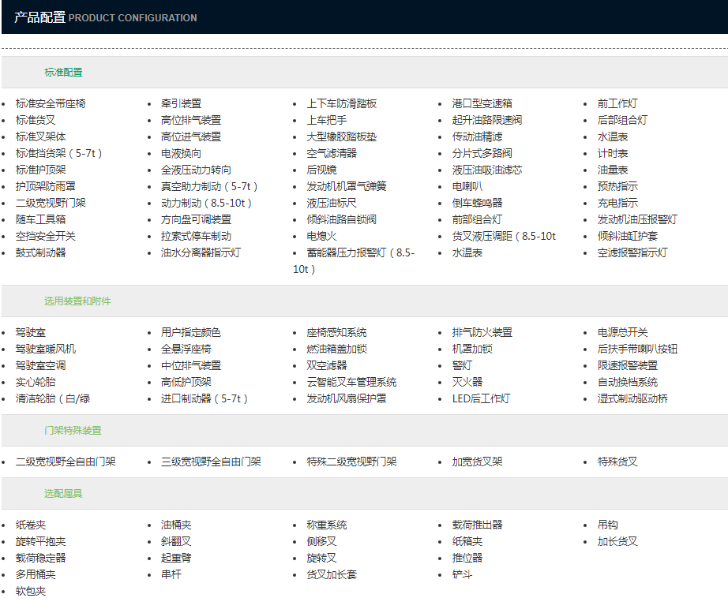Click the 湿式制动驱动桥 item
728x613 pixels.
632,398
